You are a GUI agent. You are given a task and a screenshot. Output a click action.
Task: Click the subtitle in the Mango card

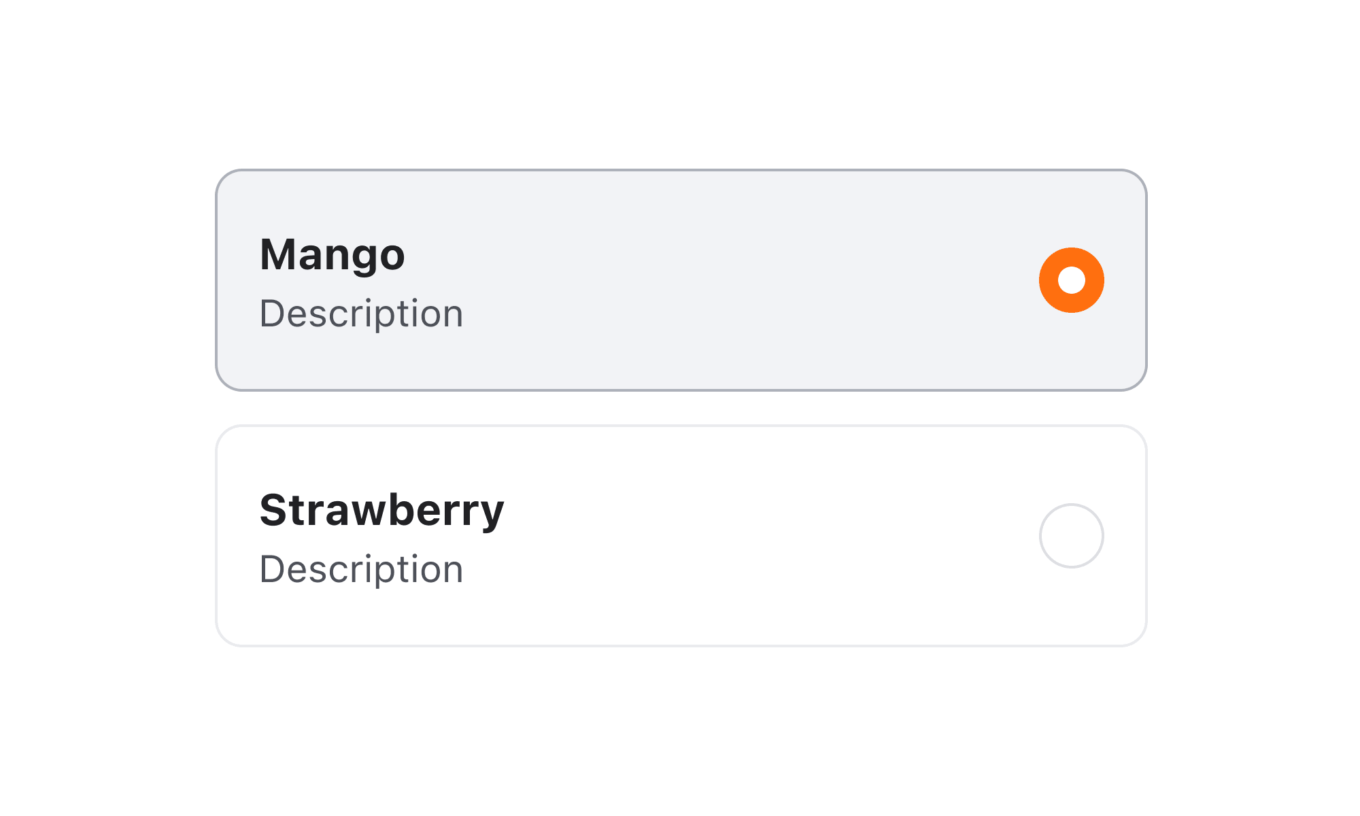361,314
